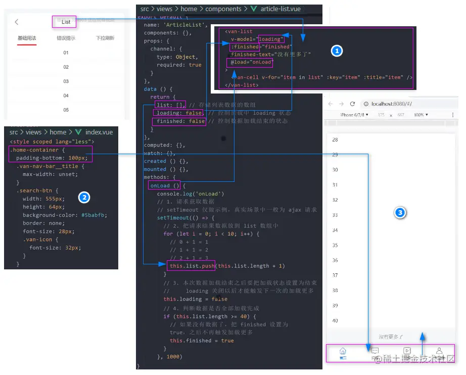
Task: Go back using the List demo arrow
Action: [x=17, y=22]
